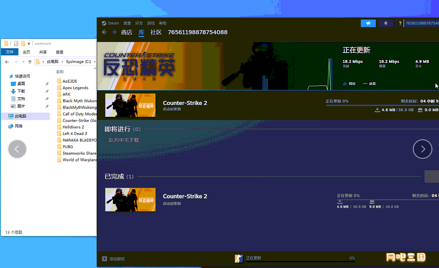
Task: Click the Counter-Strike 2 updating thumbnail
Action: (x=130, y=105)
